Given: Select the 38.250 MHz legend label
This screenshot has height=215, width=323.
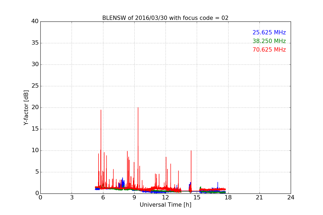Looking at the screenshot, I should (x=269, y=41).
